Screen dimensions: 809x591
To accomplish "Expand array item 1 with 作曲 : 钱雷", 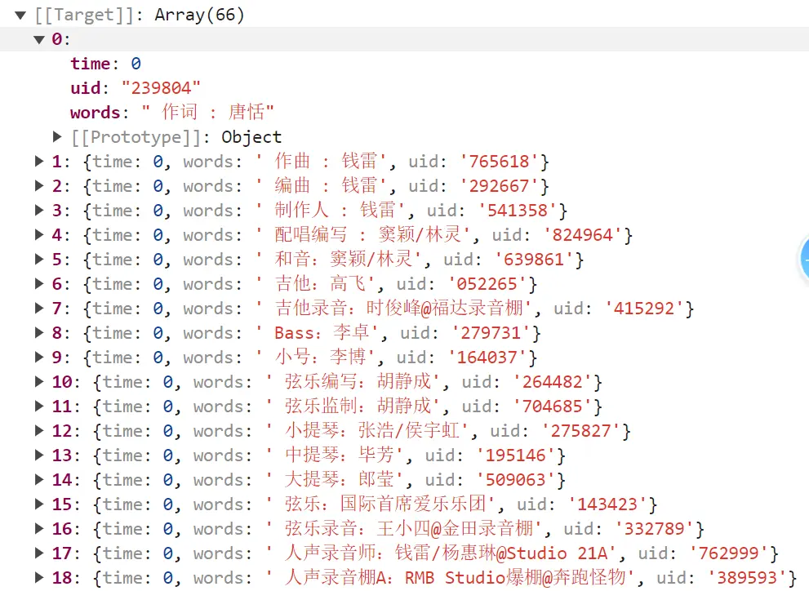I will [38, 161].
